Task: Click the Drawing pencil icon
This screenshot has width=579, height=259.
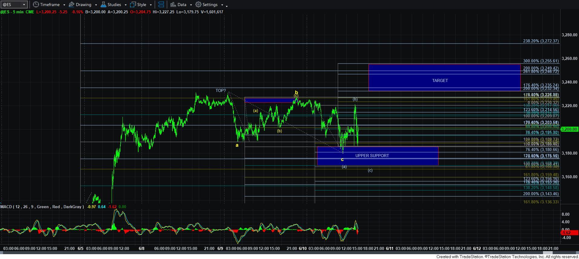Action: tap(72, 5)
